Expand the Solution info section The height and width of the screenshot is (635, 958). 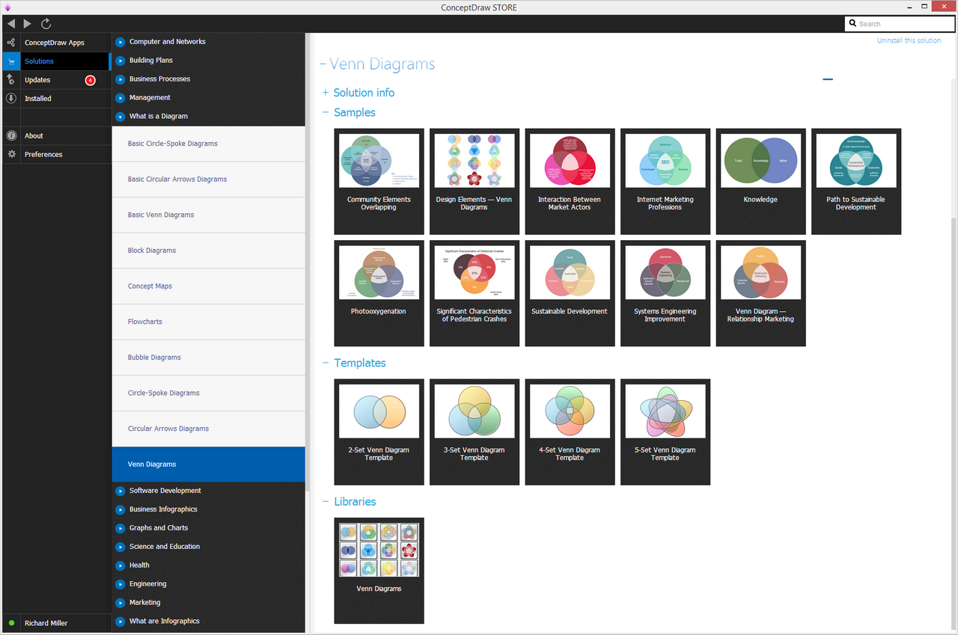click(326, 93)
